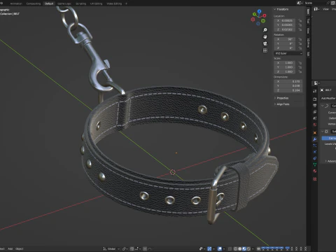This screenshot has width=336, height=252.
Task: Open Outliner editor type dropdown
Action: coord(316,9)
